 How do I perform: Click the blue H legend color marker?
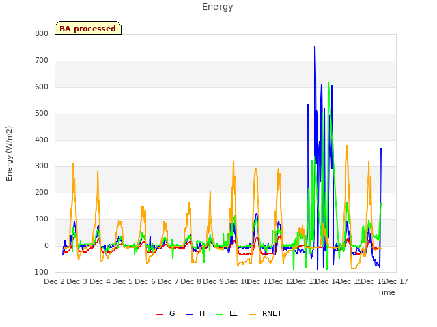(189, 315)
